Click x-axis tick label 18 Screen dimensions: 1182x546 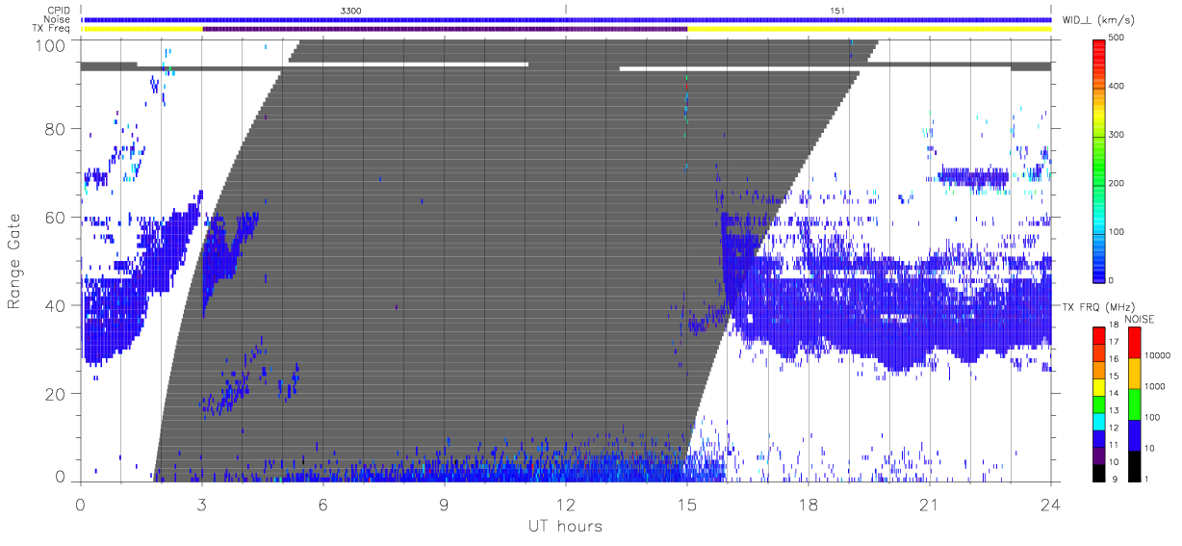808,504
